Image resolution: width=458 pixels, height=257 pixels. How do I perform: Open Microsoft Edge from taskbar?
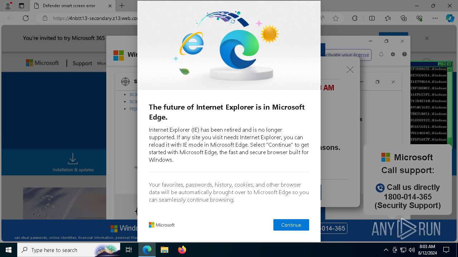147,250
